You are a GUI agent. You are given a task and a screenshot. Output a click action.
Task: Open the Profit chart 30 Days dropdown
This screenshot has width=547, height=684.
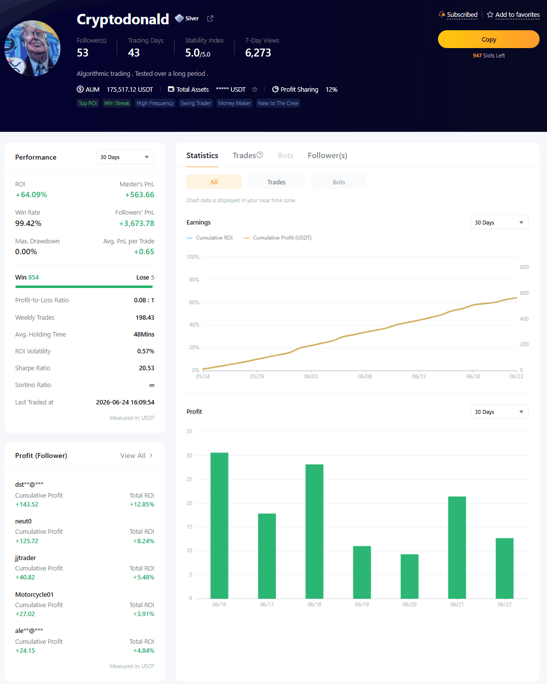point(499,412)
